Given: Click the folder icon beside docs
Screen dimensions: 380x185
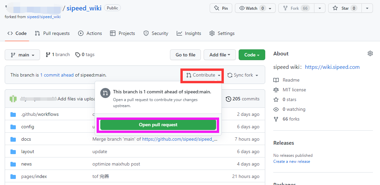Looking at the screenshot, I should tap(13, 139).
